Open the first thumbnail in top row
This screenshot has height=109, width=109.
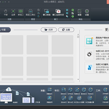[x=12, y=45]
